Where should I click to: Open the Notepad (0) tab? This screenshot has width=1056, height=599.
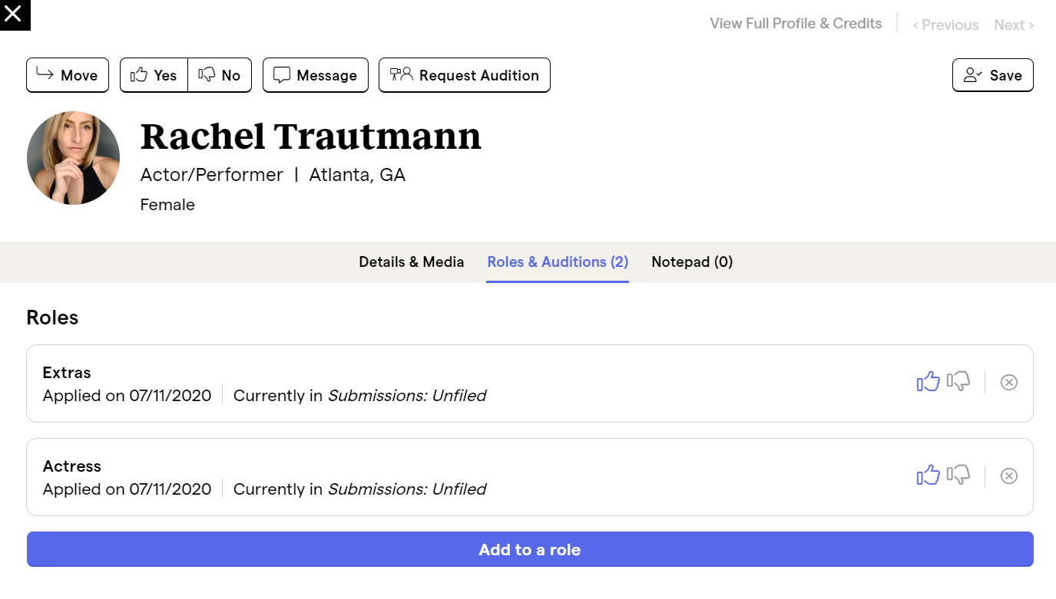[691, 262]
